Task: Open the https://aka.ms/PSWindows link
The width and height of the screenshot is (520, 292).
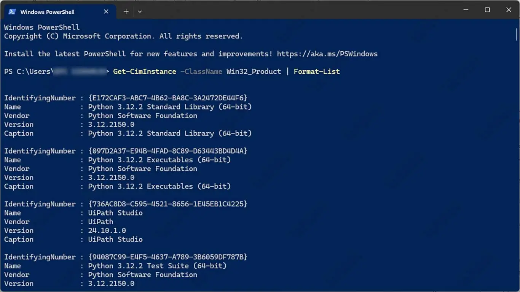Action: coord(327,54)
